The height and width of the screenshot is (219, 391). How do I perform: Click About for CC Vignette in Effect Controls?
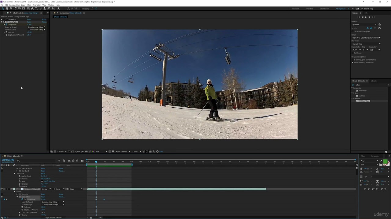pos(44,19)
